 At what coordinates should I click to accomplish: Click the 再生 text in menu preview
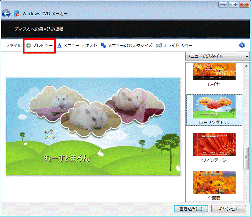49,131
